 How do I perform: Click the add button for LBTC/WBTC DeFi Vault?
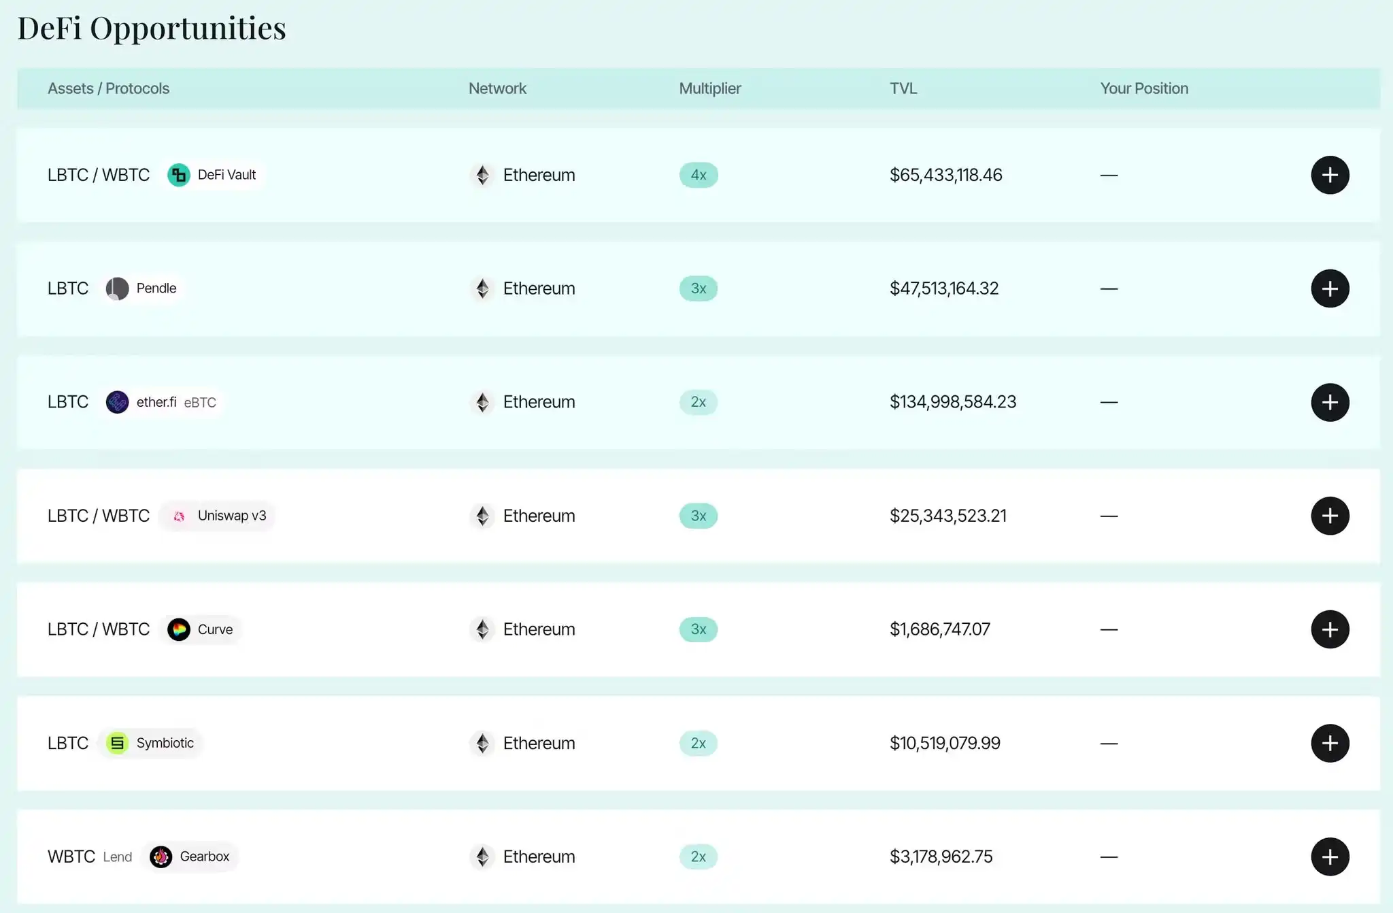1331,174
